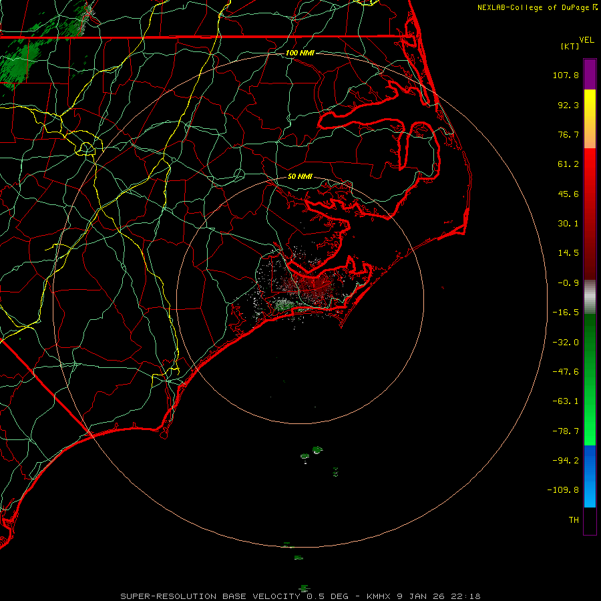Click the 92.3 value on velocity scale

pos(568,105)
